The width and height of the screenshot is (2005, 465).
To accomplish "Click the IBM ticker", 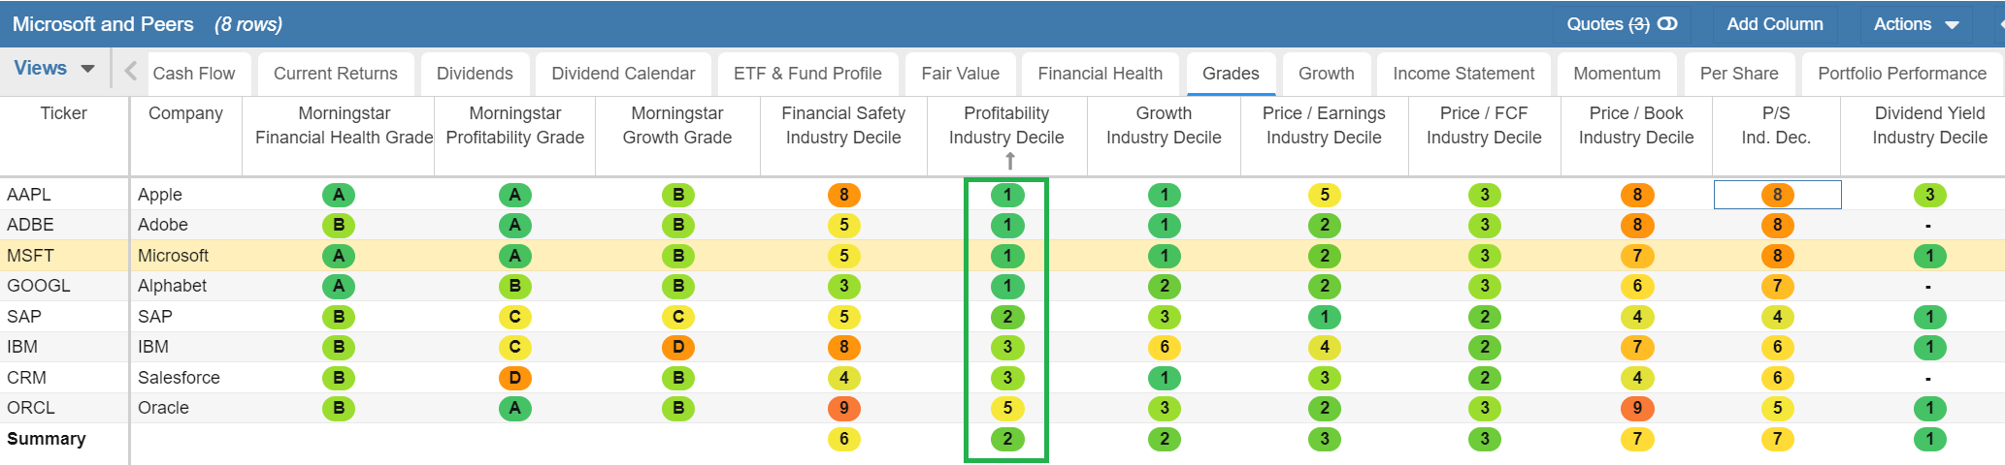I will click(x=22, y=347).
